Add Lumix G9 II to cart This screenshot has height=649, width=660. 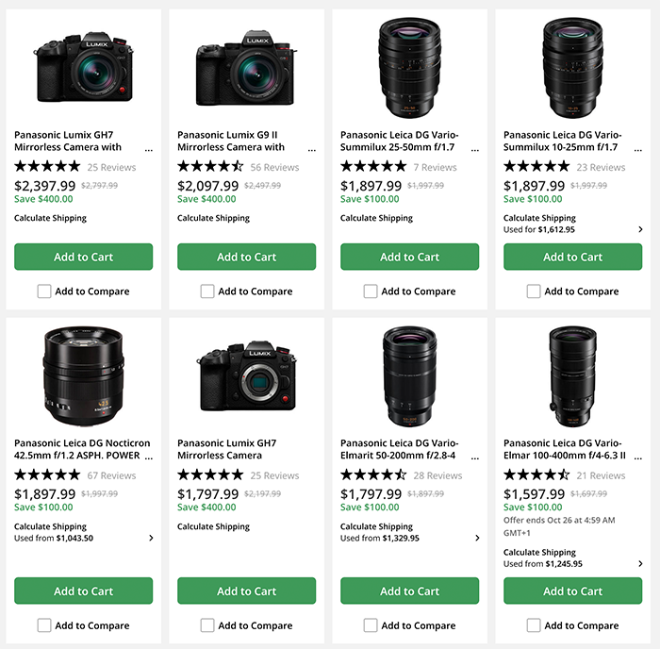(x=246, y=257)
